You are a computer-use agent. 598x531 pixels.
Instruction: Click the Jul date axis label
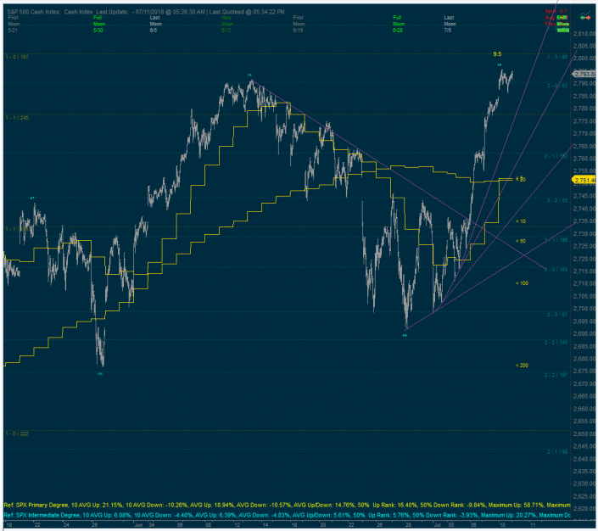coord(438,525)
